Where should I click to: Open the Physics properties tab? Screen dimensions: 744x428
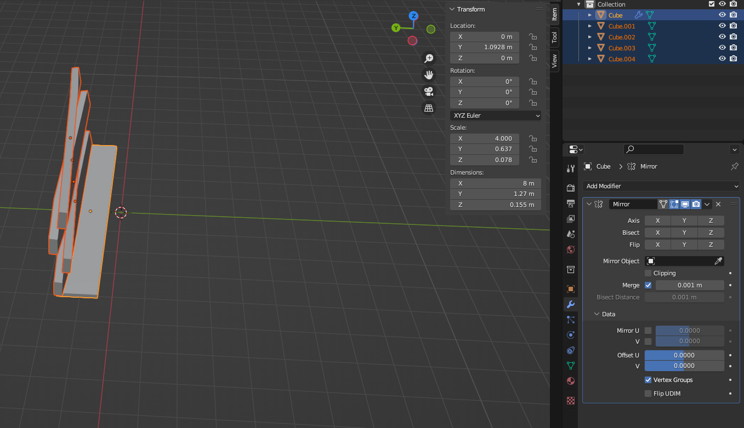571,335
